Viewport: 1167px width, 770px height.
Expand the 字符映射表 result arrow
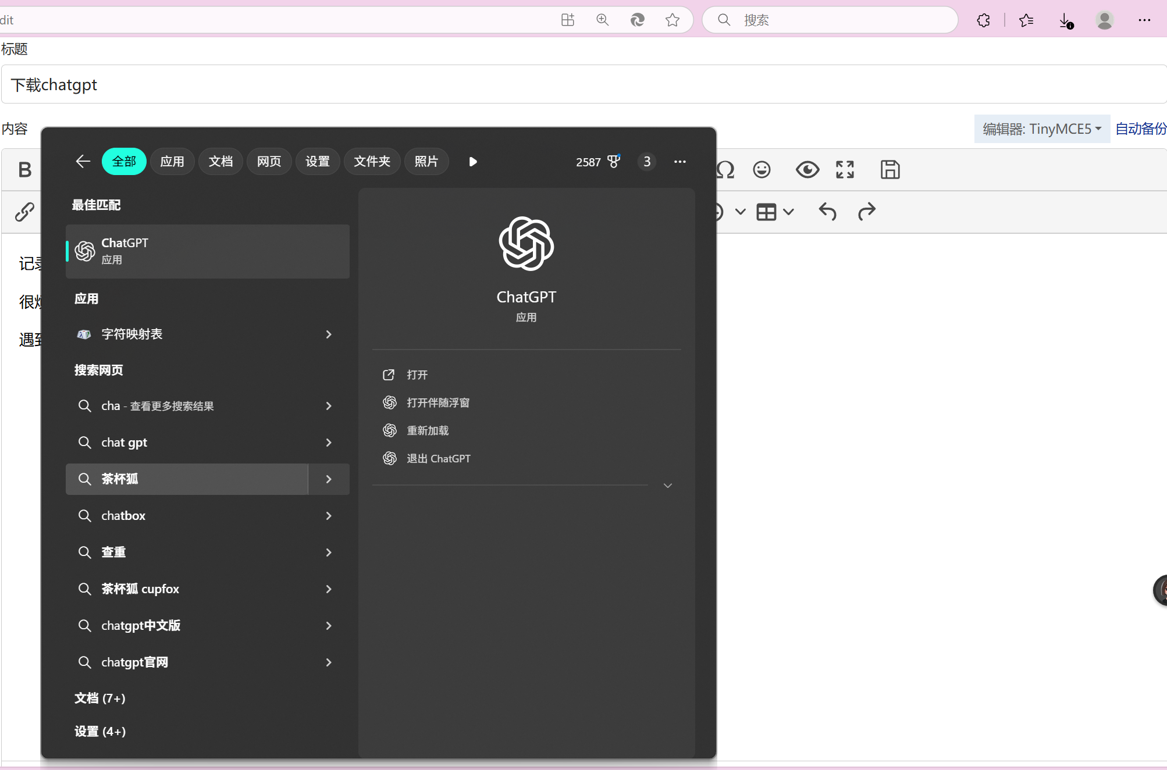(329, 334)
